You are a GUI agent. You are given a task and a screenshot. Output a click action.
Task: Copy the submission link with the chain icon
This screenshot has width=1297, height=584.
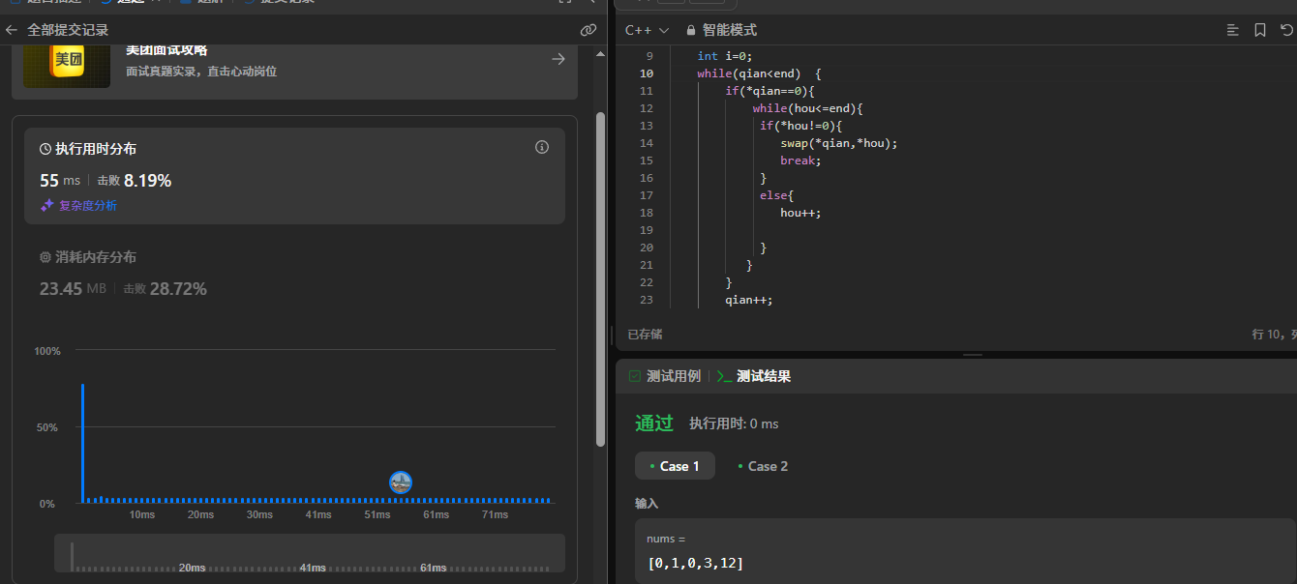[588, 30]
